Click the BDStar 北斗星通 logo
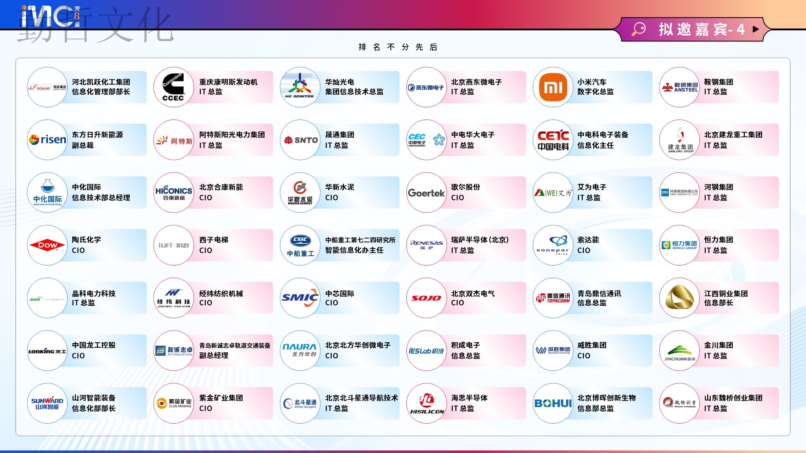The width and height of the screenshot is (806, 453). tap(300, 403)
